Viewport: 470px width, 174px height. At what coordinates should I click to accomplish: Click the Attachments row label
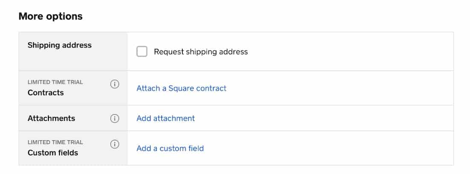coord(51,118)
